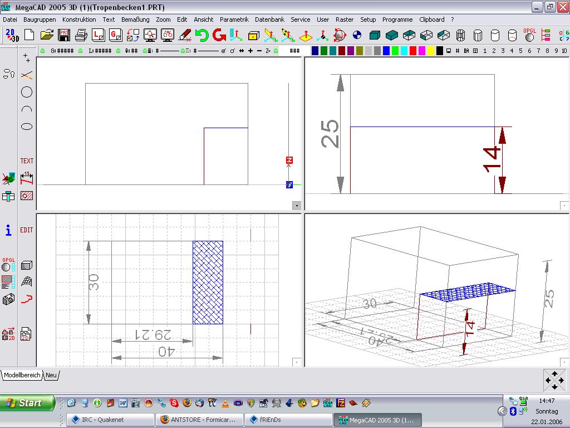Open the TEXT tool in left toolbar

(27, 161)
